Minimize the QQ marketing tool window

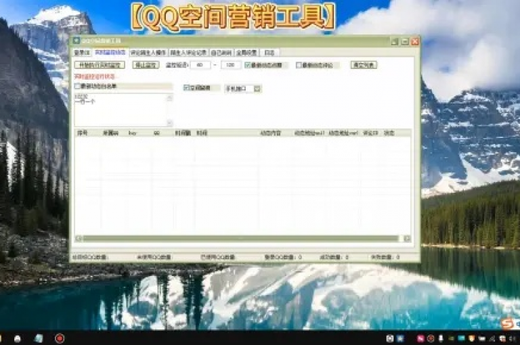tap(394, 41)
